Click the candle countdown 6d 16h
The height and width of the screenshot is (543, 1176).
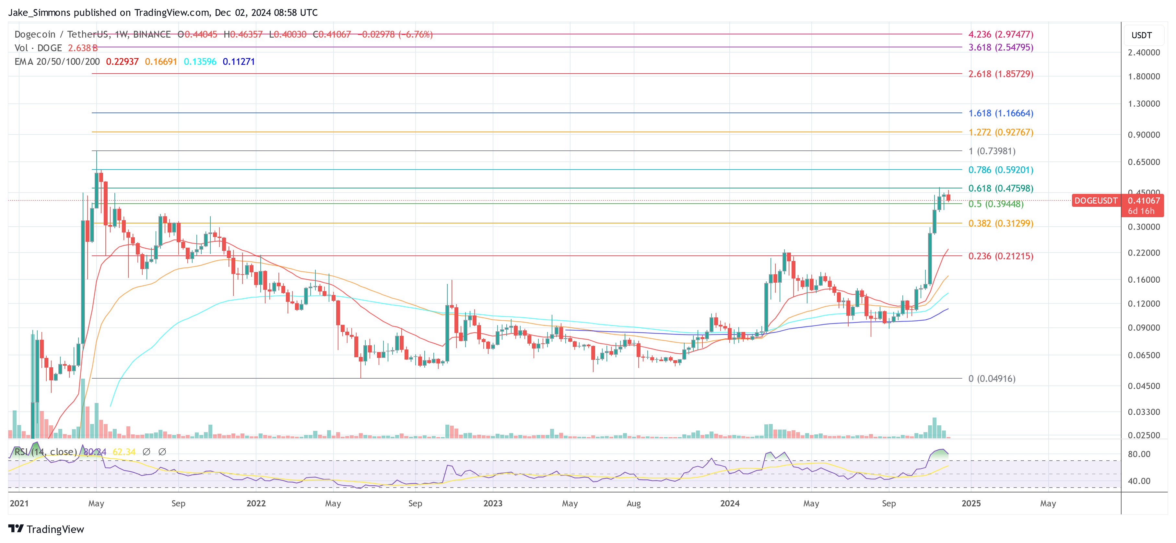pyautogui.click(x=1141, y=211)
